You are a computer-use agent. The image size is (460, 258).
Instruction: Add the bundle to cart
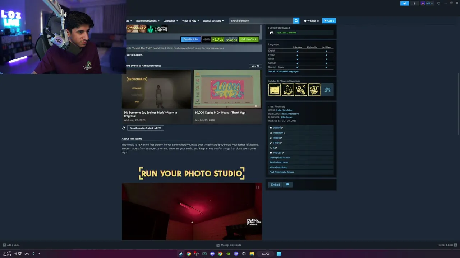pos(249,39)
